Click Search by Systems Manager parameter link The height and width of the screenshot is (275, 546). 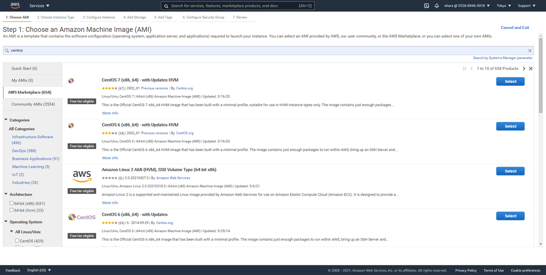[x=503, y=58]
